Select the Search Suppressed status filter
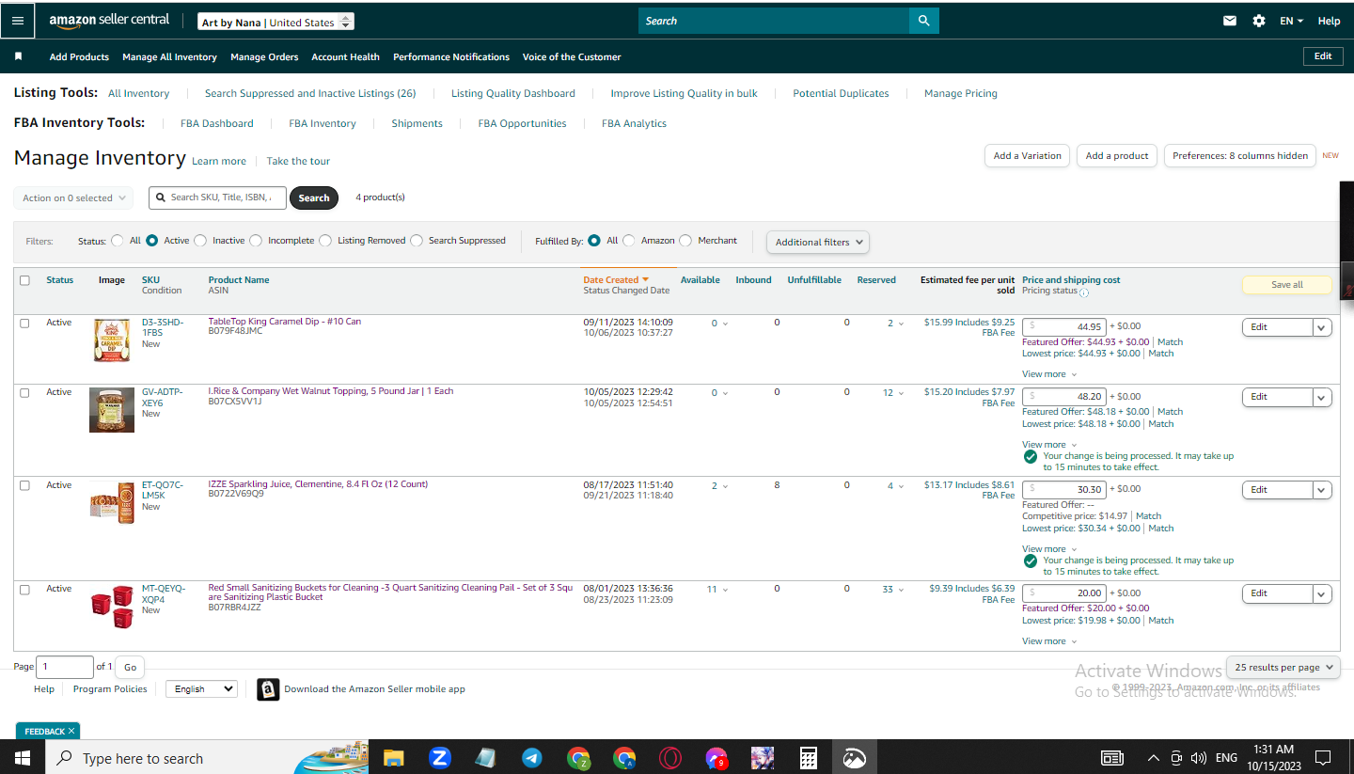The height and width of the screenshot is (774, 1354). click(417, 241)
